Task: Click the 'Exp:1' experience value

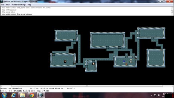Action: click(40, 91)
